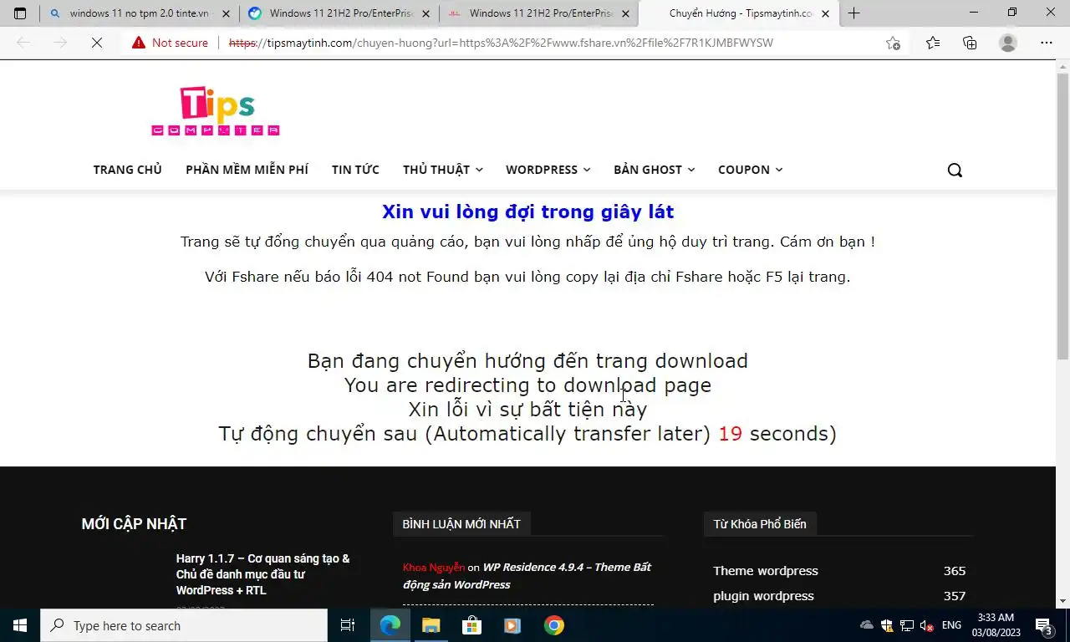
Task: Click the Từ Khóa Phổ Biến heading
Action: (760, 524)
